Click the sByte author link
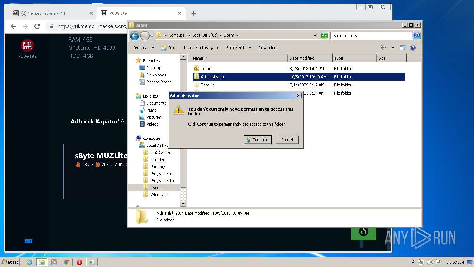This screenshot has width=474, height=267. coord(88,165)
